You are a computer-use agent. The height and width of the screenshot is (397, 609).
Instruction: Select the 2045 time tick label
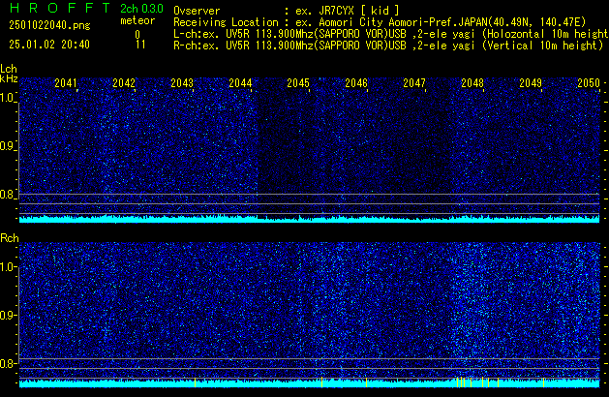pos(298,83)
